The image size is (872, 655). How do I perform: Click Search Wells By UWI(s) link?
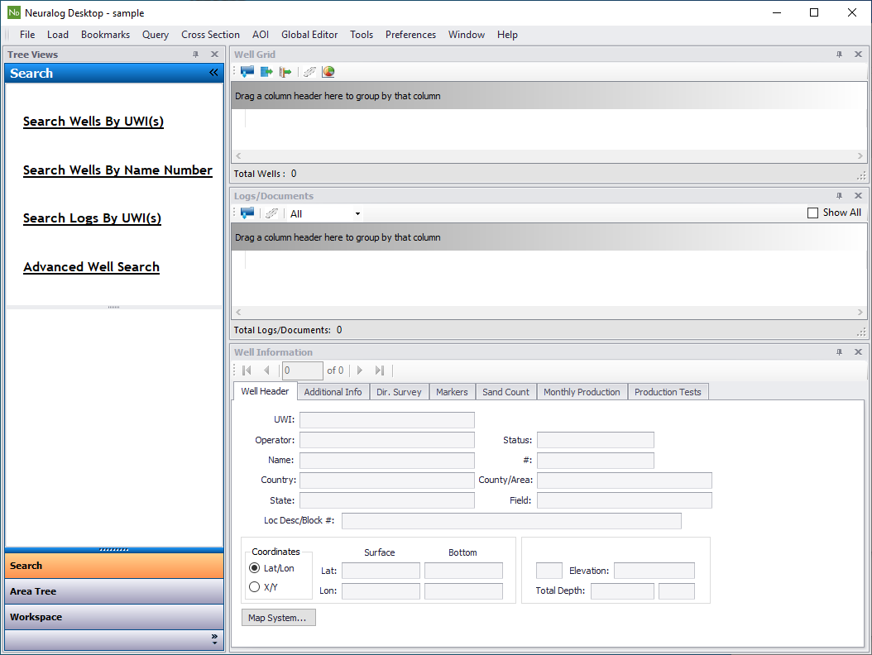tap(93, 122)
